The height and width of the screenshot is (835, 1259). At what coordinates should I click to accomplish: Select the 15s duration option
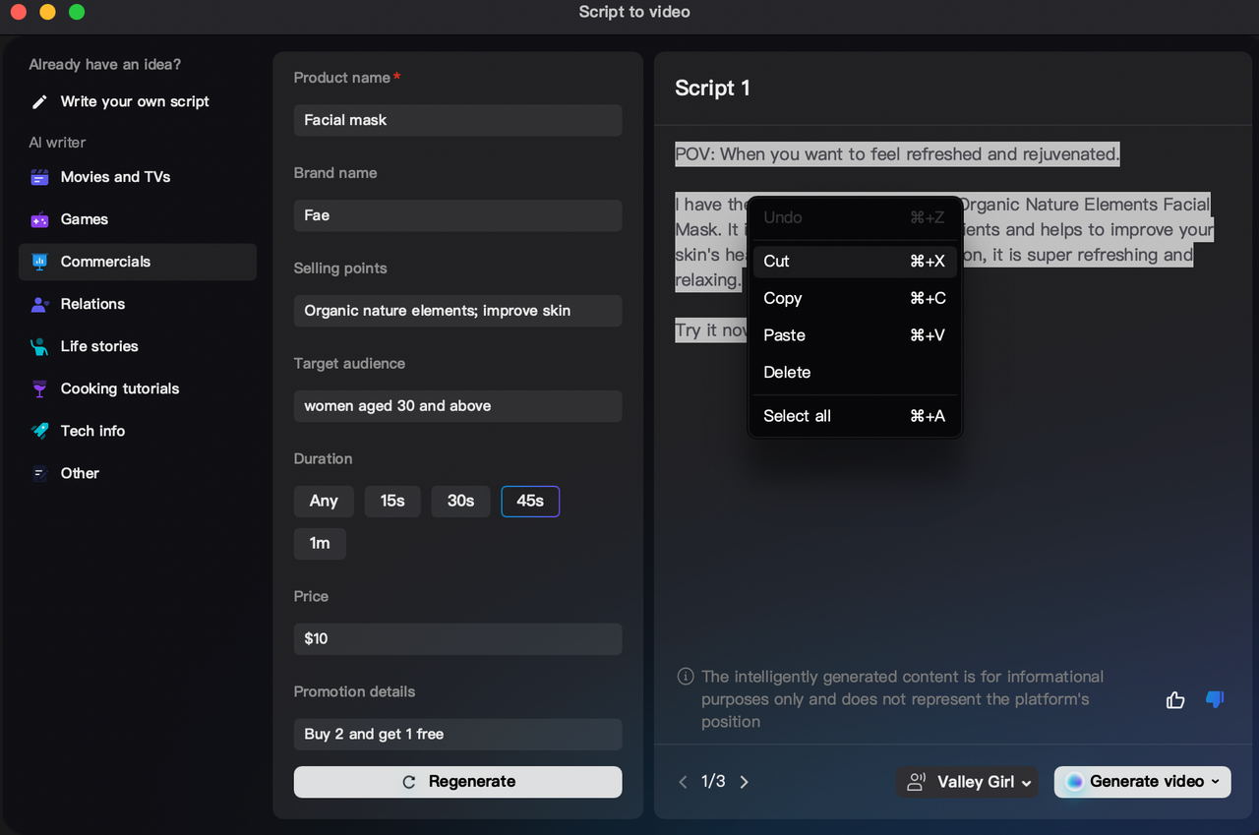coord(391,501)
